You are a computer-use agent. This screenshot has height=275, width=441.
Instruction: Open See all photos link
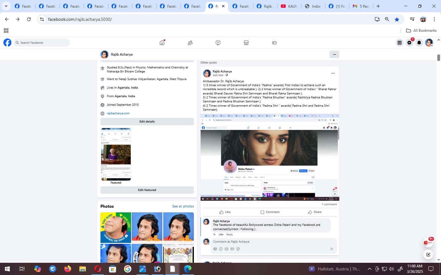pyautogui.click(x=183, y=206)
